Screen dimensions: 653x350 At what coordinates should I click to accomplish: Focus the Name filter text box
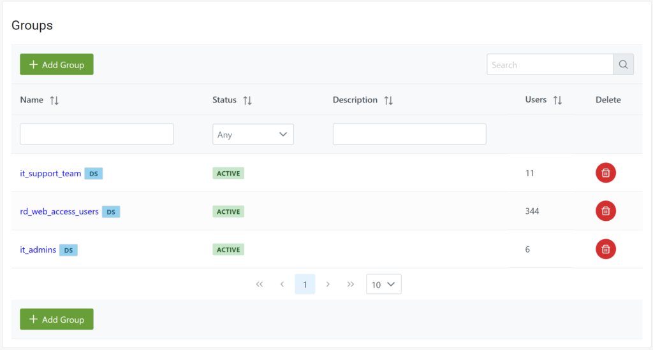click(97, 134)
